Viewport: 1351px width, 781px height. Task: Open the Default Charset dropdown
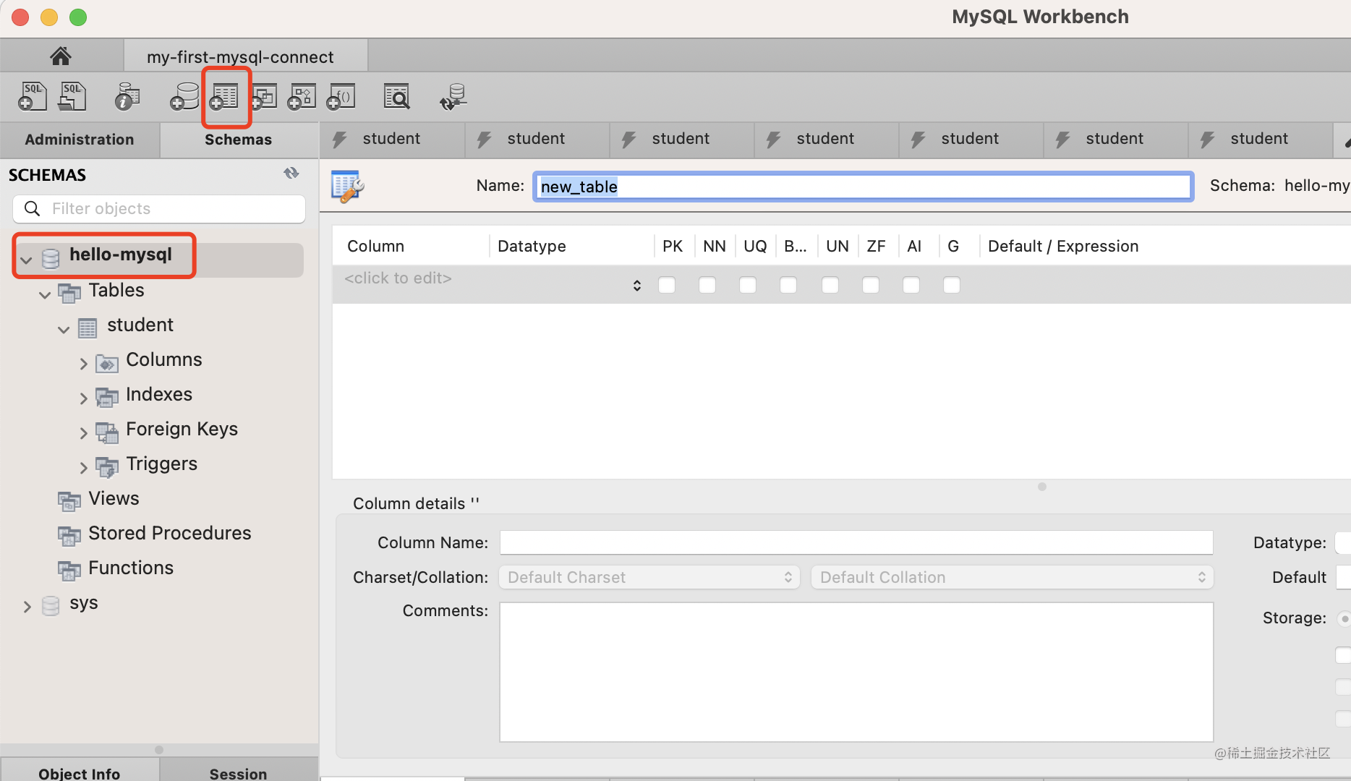click(x=649, y=577)
